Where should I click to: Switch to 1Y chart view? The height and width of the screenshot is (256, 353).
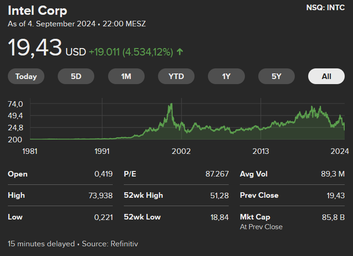click(x=226, y=76)
